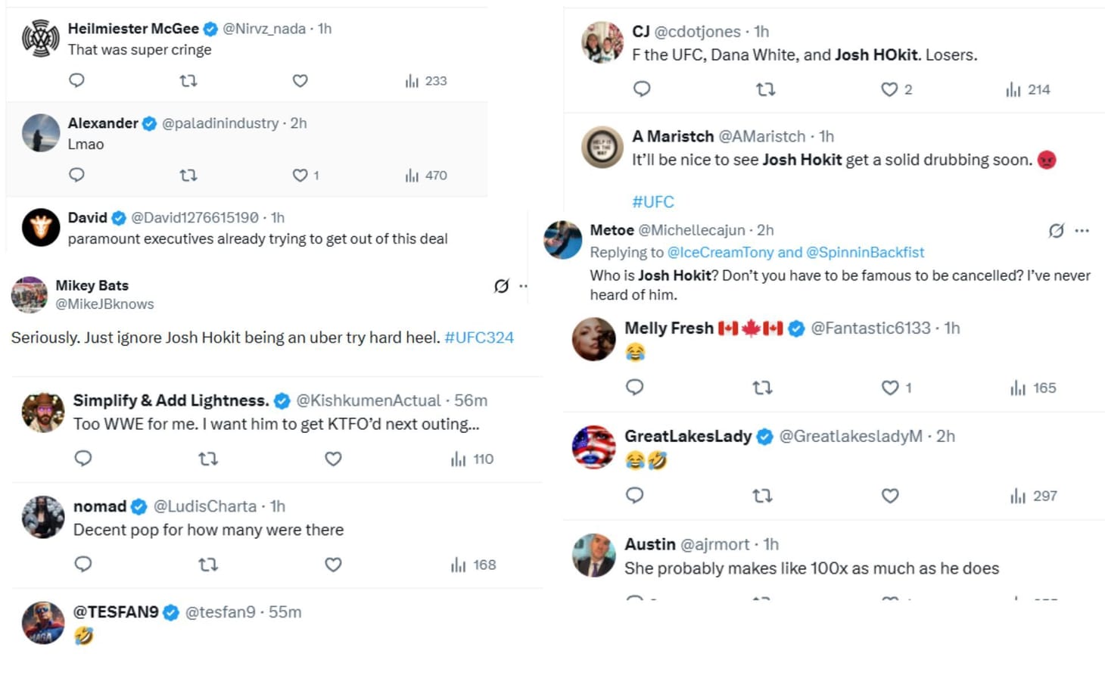The image size is (1105, 691).
Task: Open the reply box for Heilmiester McGee's tweet
Action: pyautogui.click(x=76, y=80)
